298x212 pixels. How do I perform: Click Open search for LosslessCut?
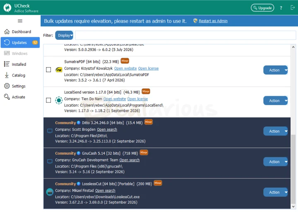[x=105, y=190]
